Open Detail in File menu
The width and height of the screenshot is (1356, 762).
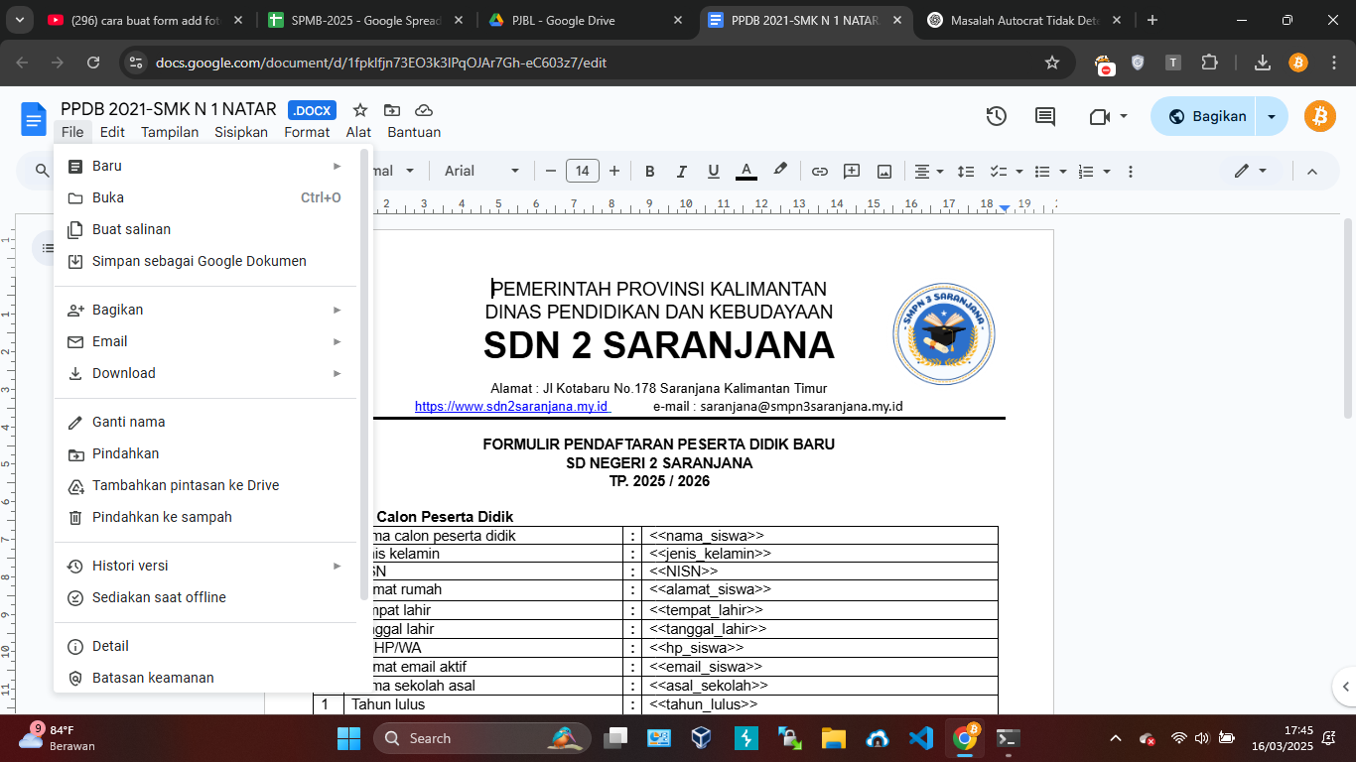(205, 646)
